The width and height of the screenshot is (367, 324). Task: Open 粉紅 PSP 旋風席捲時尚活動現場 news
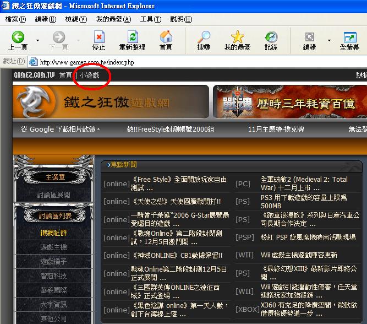point(308,237)
